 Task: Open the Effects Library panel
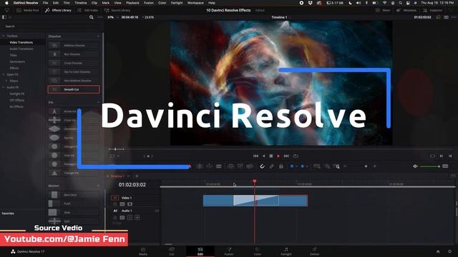coord(58,10)
